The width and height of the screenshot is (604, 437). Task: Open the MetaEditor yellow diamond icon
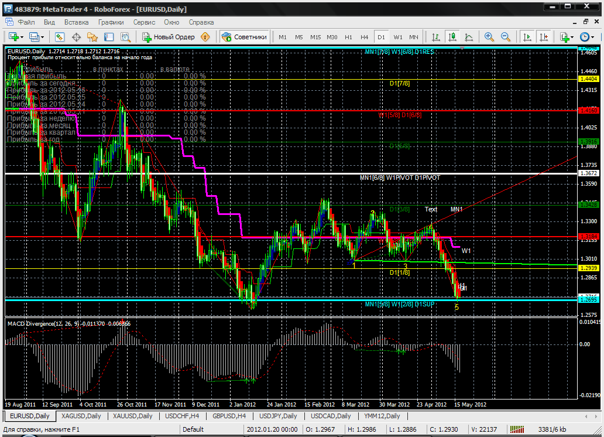point(205,37)
